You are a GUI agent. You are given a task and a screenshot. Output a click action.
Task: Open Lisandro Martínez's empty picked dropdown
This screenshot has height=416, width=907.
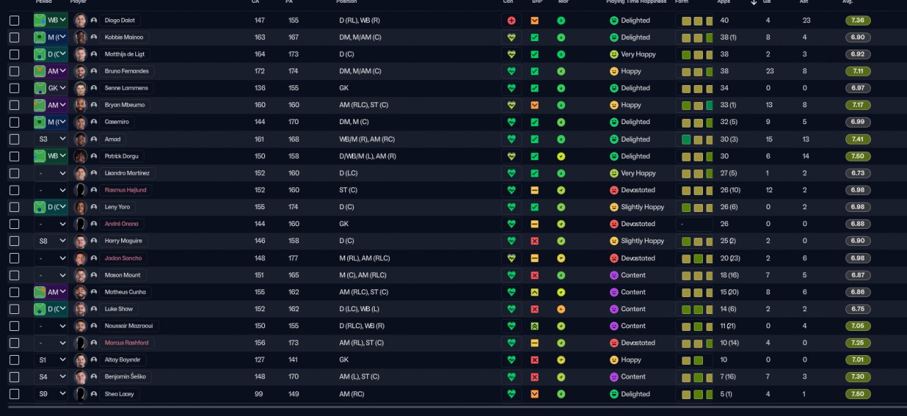pos(50,174)
